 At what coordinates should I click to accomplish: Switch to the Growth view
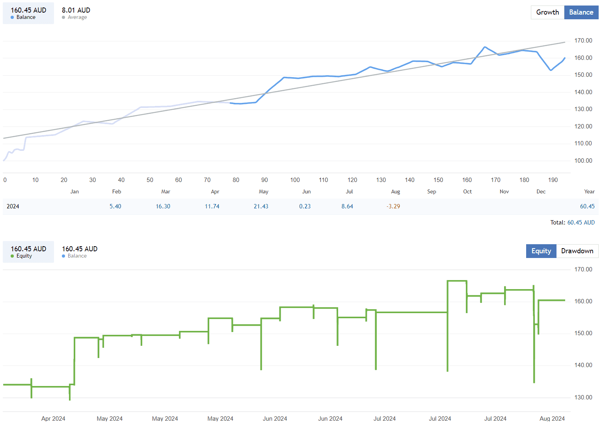[547, 12]
